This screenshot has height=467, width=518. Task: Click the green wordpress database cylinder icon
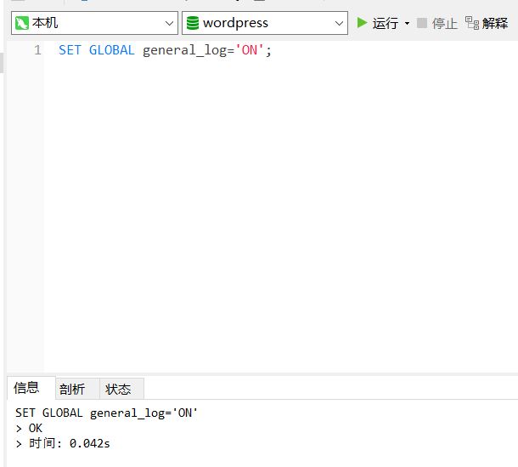click(193, 23)
